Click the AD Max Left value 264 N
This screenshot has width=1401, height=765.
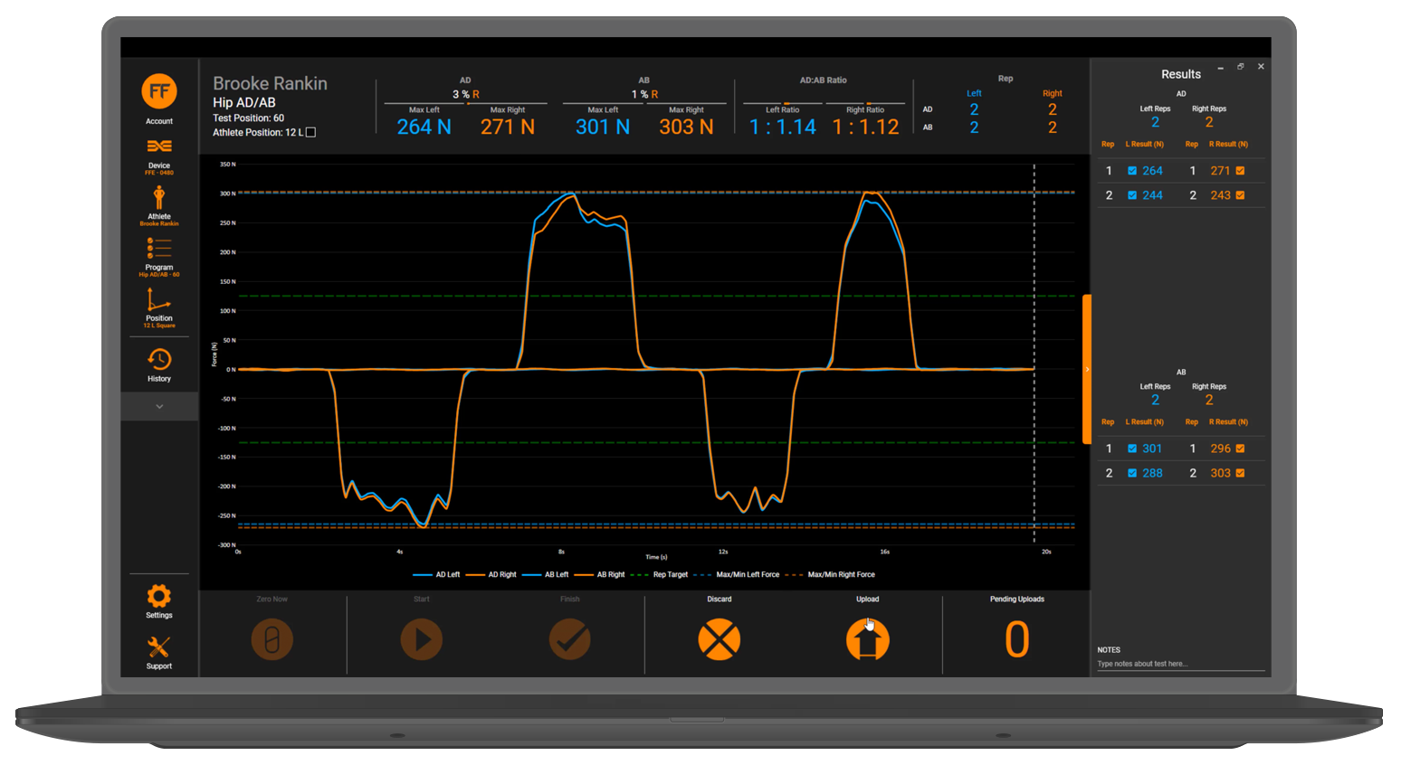[424, 127]
